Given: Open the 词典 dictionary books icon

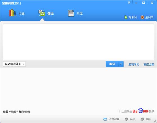Looking at the screenshot, I should click(13, 13).
